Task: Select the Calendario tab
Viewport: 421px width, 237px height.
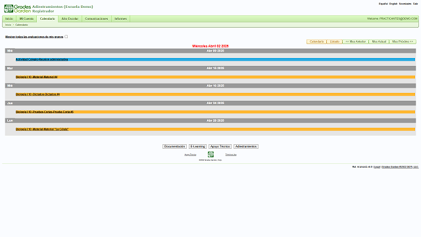Action: pos(47,18)
